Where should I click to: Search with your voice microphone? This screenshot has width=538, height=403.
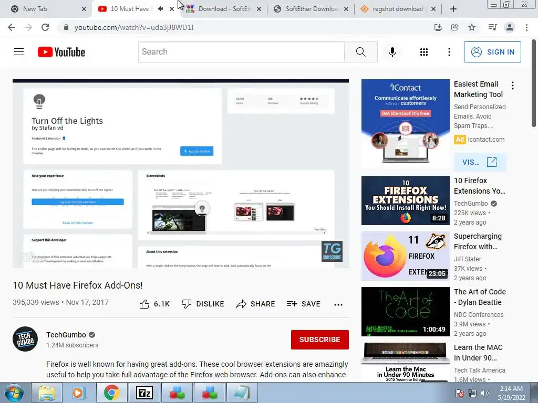point(392,52)
